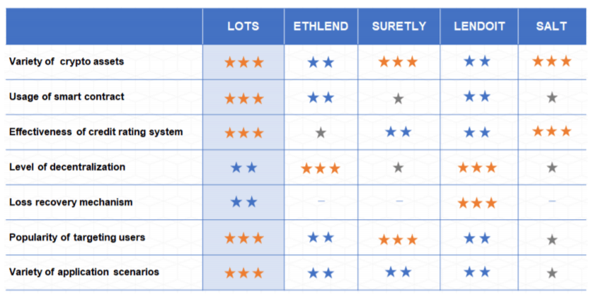Click ETHLEND dash in Loss recovery mechanism row
Image resolution: width=603 pixels, height=299 pixels.
tap(321, 201)
